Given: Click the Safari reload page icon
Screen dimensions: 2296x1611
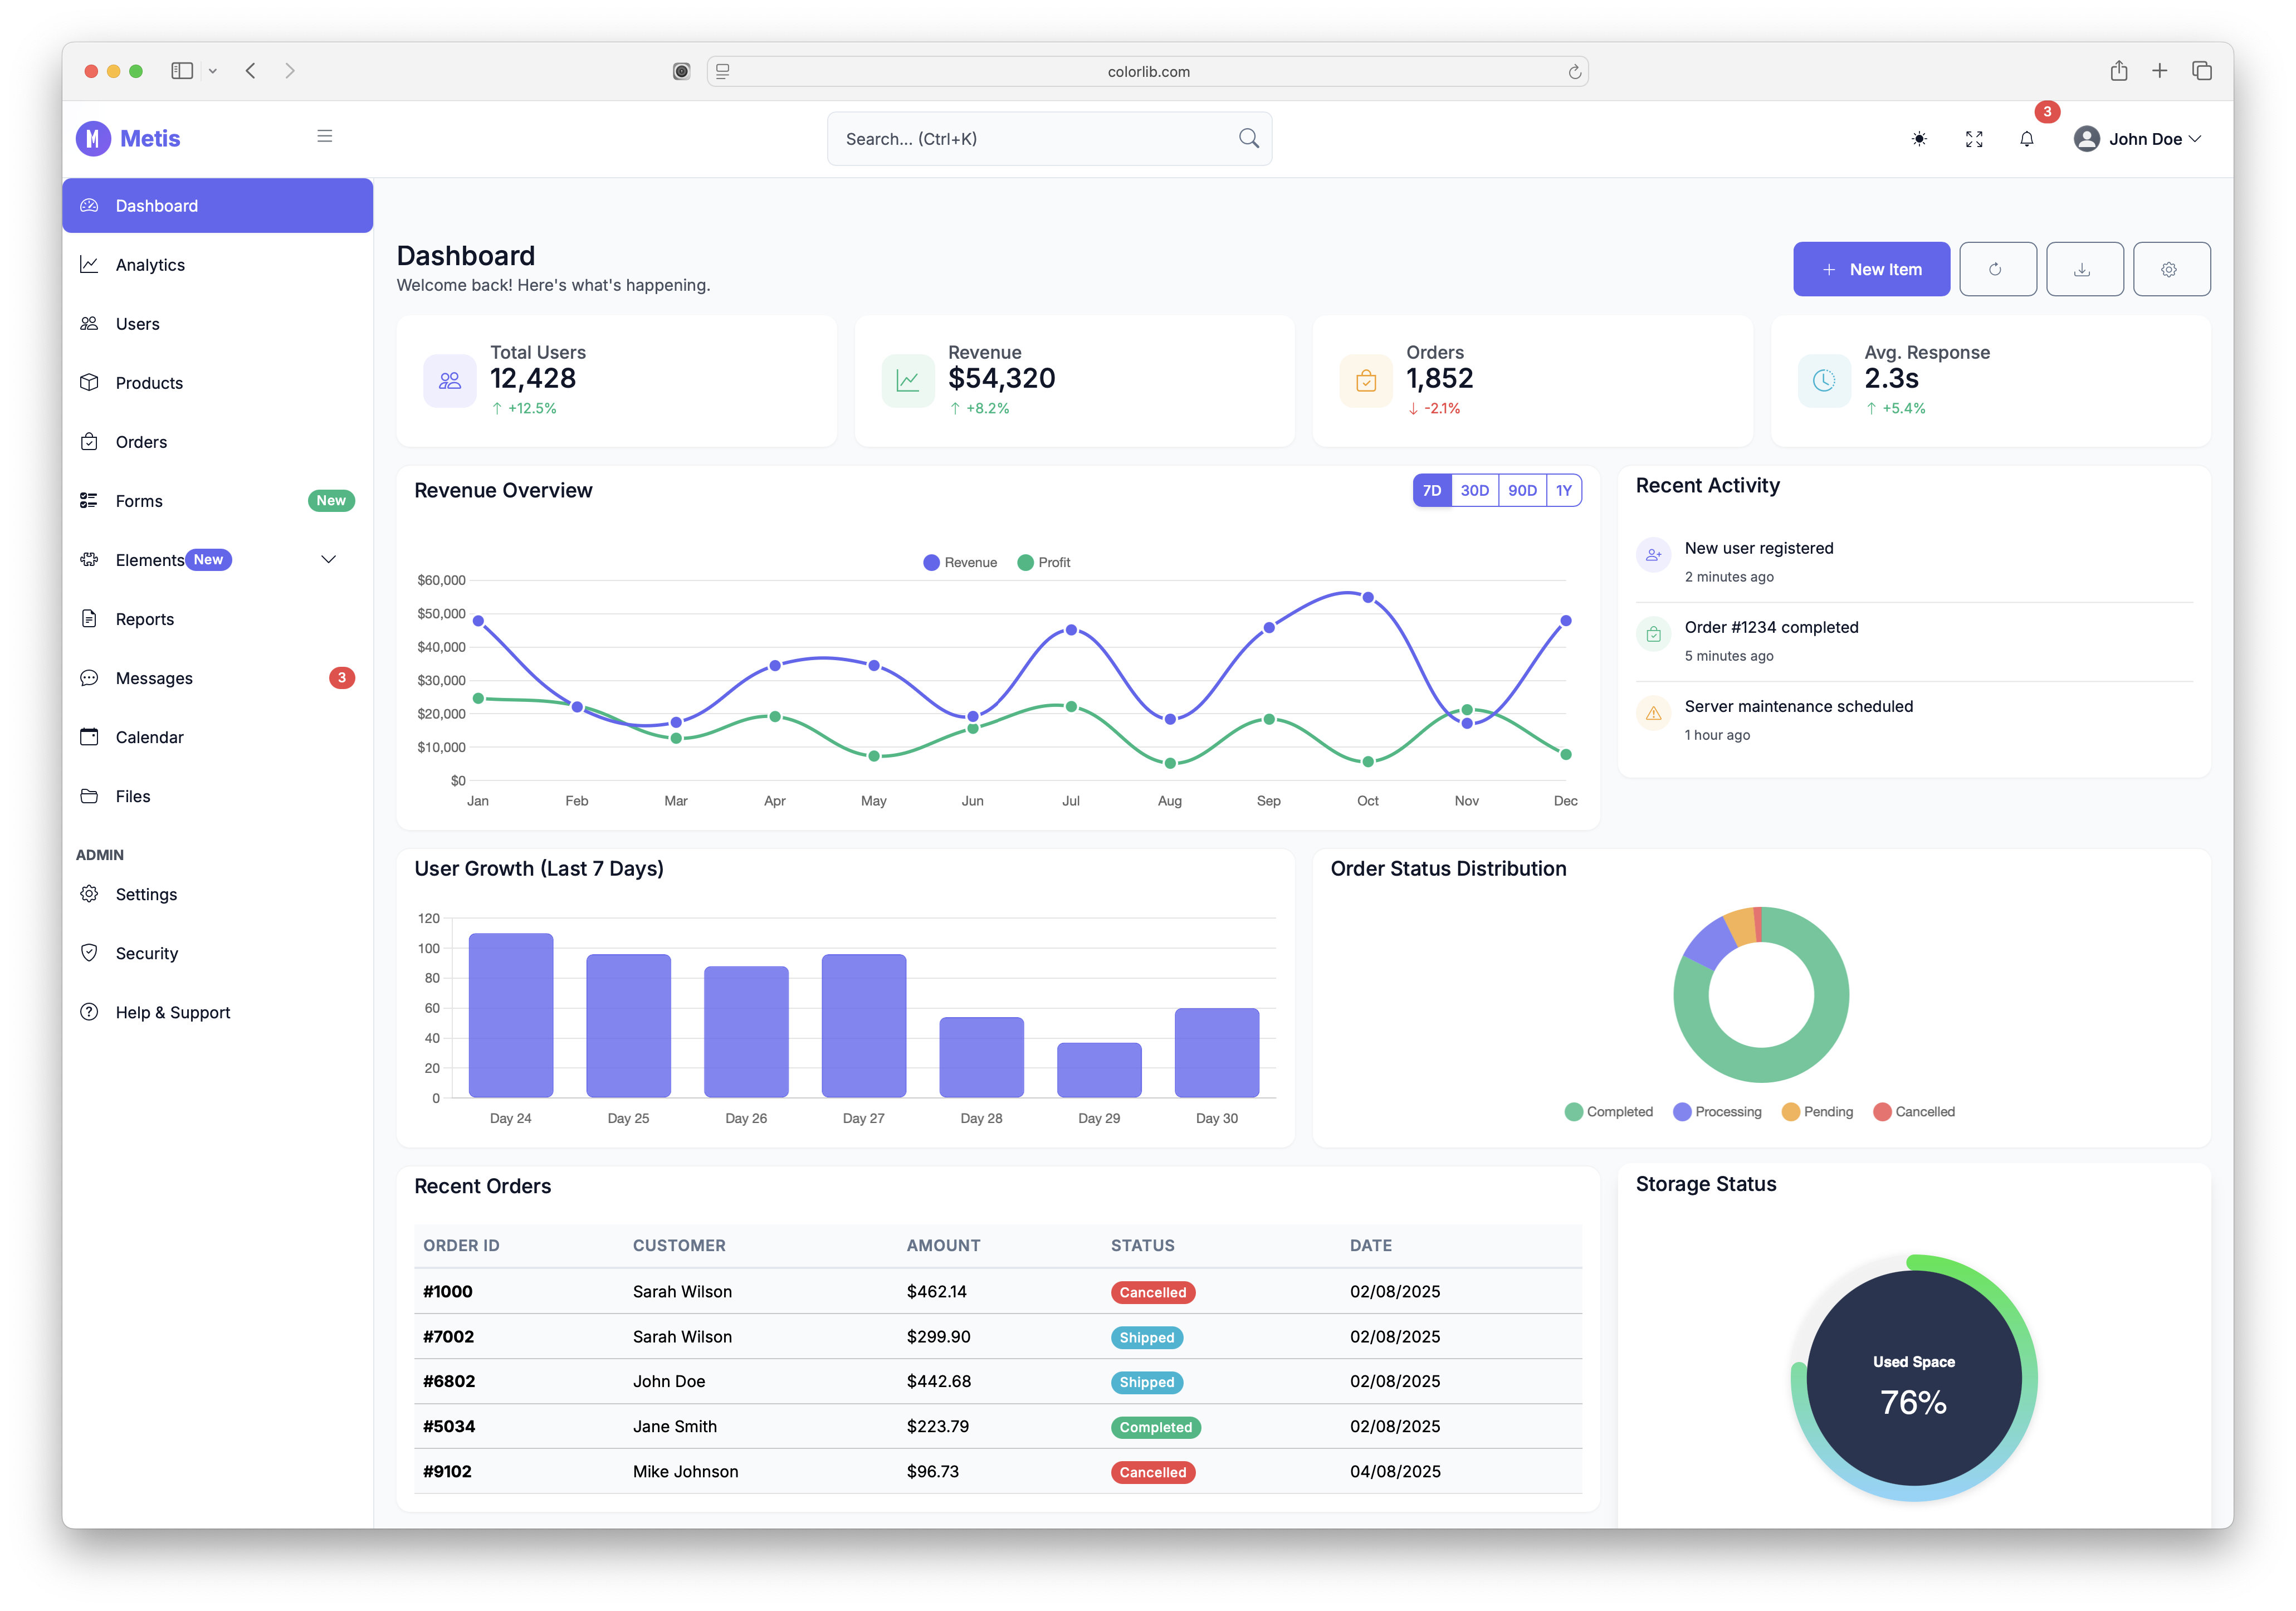Looking at the screenshot, I should [1574, 71].
